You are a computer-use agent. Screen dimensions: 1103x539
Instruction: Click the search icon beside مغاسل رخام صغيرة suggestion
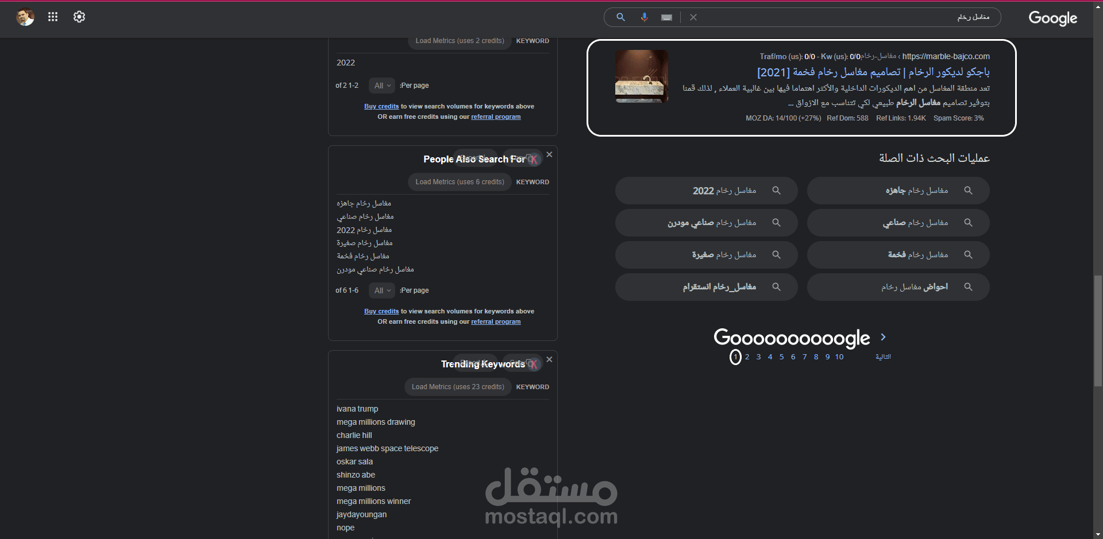(776, 255)
